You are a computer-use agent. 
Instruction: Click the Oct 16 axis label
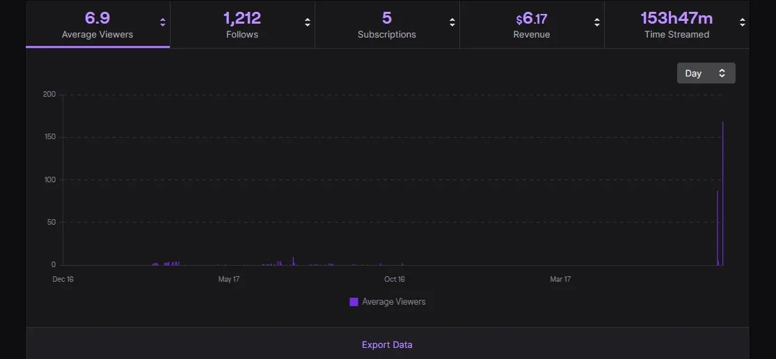tap(395, 279)
